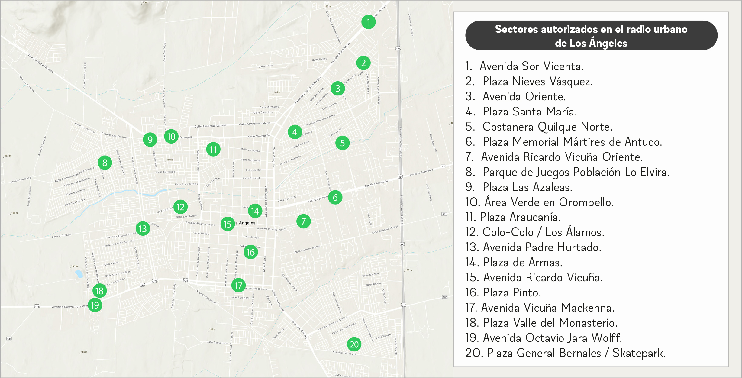Click marker 16 at Plaza Pinto
This screenshot has width=742, height=378.
(250, 253)
